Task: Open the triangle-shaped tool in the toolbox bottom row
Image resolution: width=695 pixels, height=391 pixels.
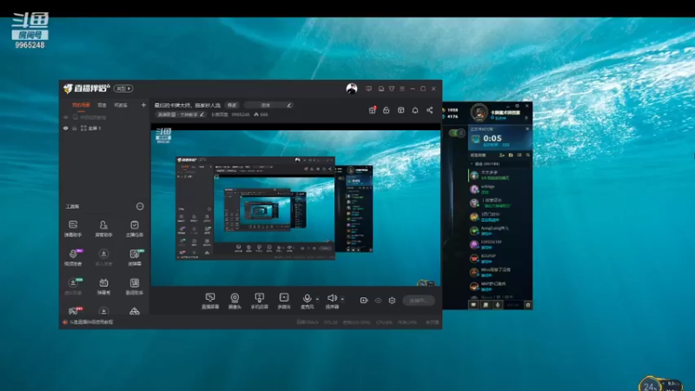Action: (135, 311)
